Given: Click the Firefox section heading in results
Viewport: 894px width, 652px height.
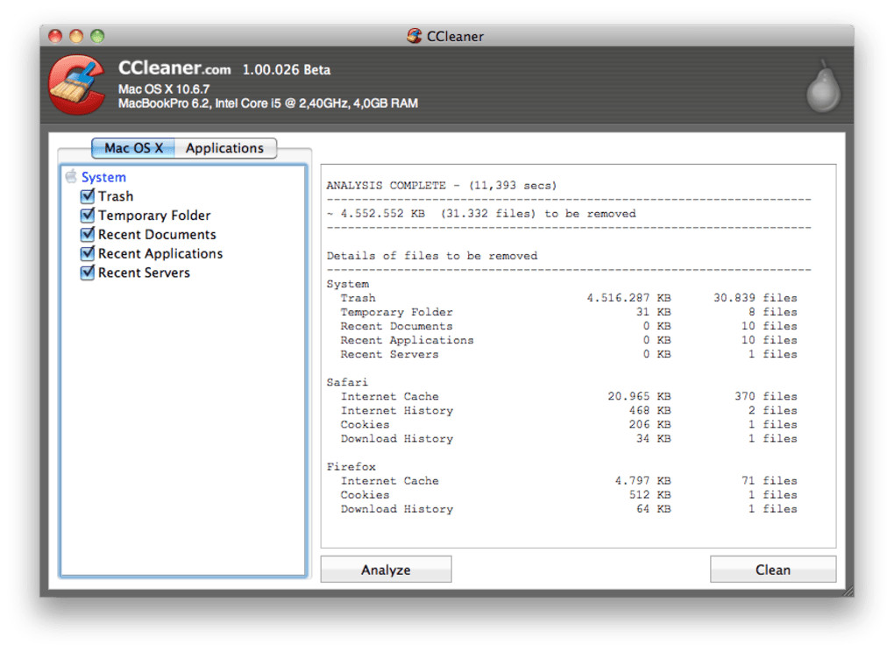Looking at the screenshot, I should coord(351,467).
